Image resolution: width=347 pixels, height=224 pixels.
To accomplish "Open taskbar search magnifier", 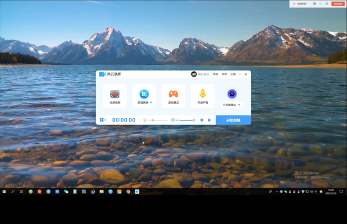I will 13,192.
